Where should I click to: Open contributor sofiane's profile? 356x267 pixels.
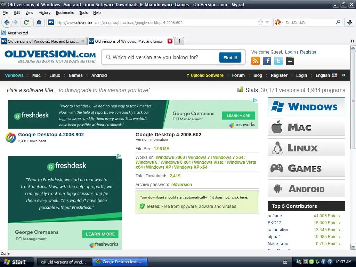275,216
